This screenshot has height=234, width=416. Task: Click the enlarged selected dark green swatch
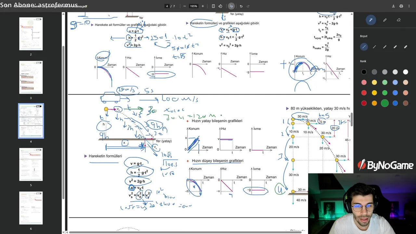[x=385, y=103]
